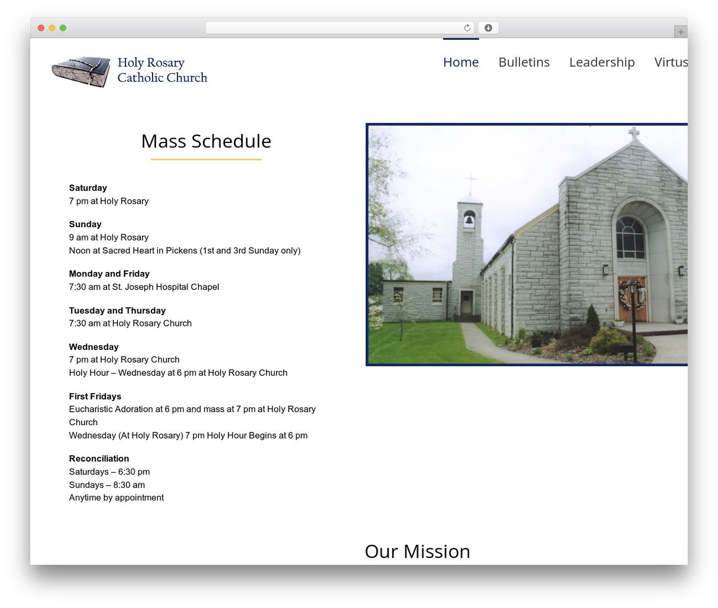Click the Our Mission heading

pyautogui.click(x=417, y=551)
